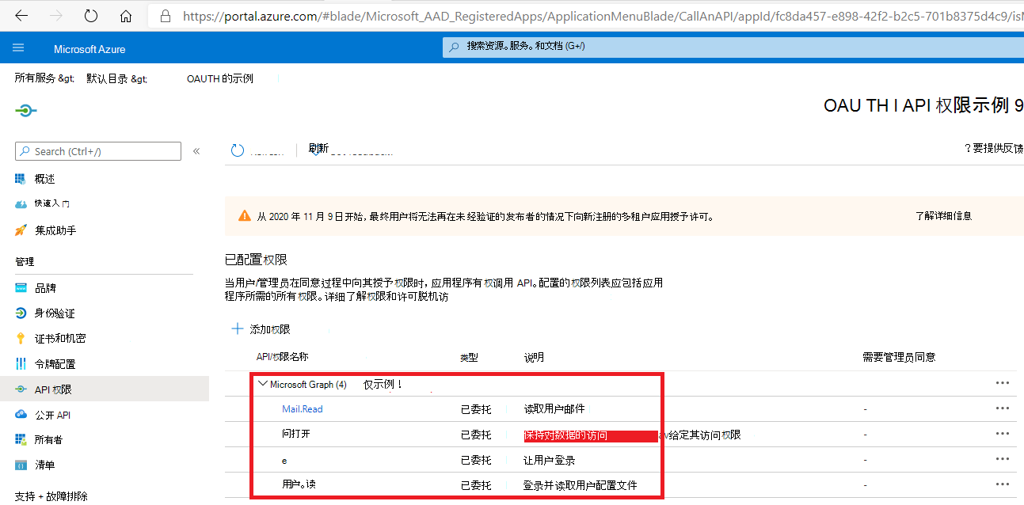Viewport: 1024px width, 505px height.
Task: Open more options for Microsoft Graph row
Action: [1002, 383]
